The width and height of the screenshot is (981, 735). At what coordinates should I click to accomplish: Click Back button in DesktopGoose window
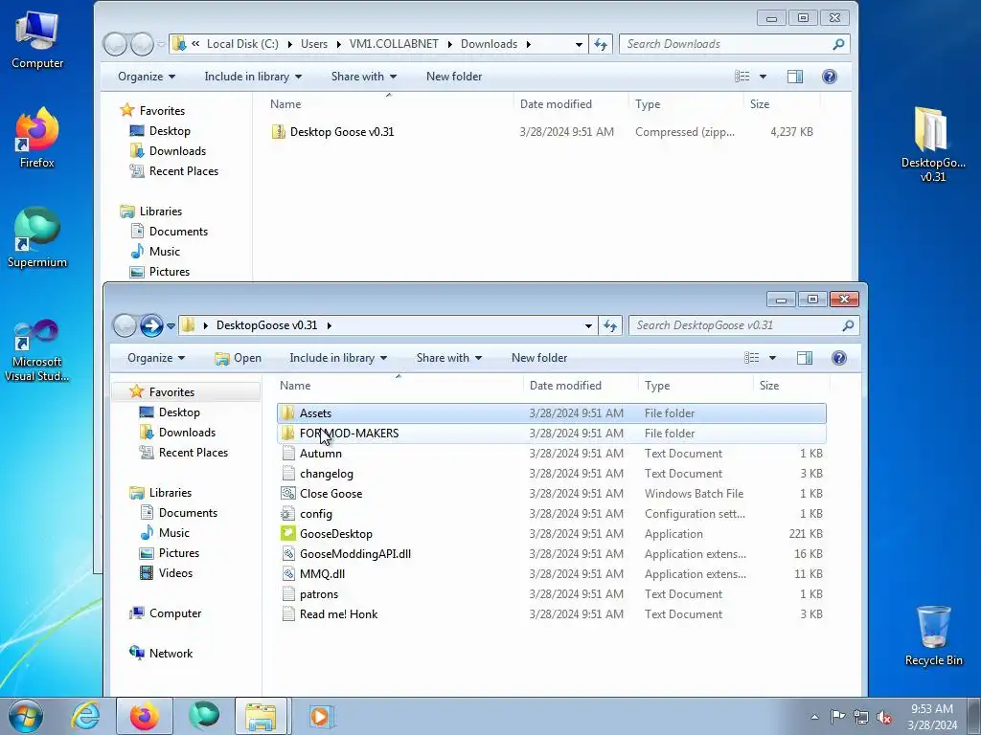tap(125, 325)
